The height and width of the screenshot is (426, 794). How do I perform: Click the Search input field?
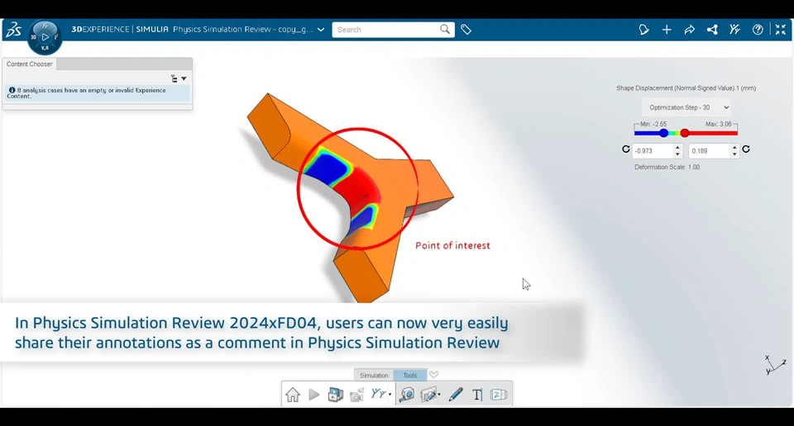point(387,30)
